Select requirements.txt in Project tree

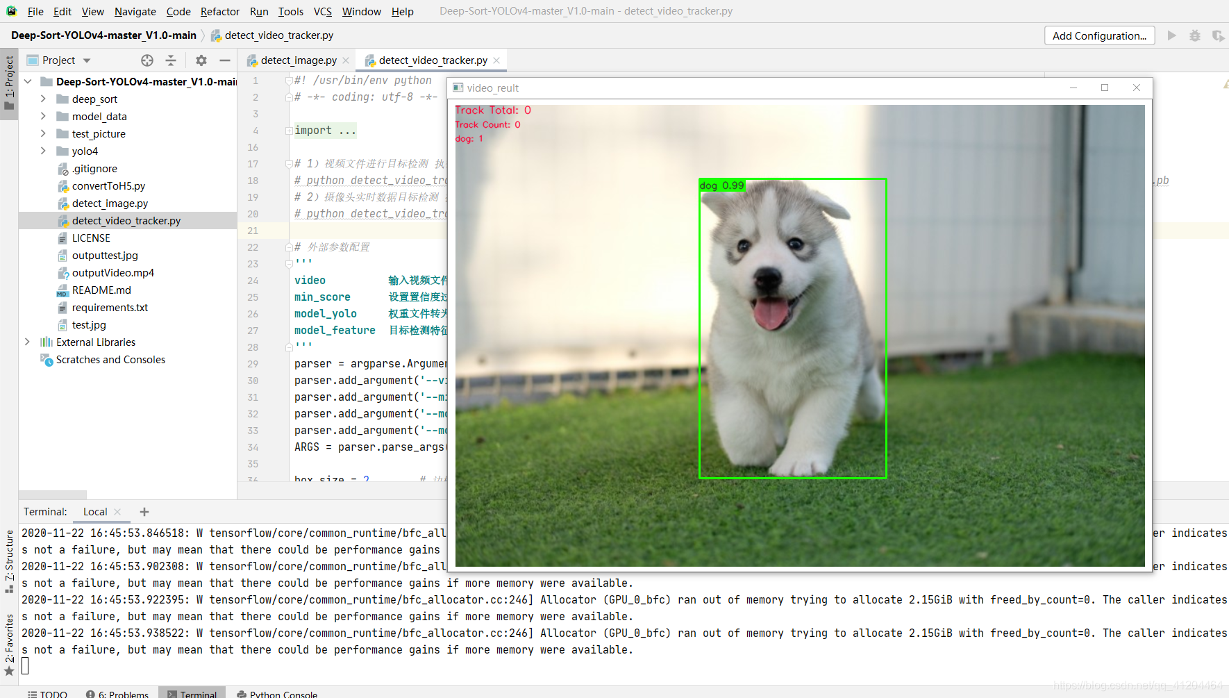pyautogui.click(x=110, y=307)
